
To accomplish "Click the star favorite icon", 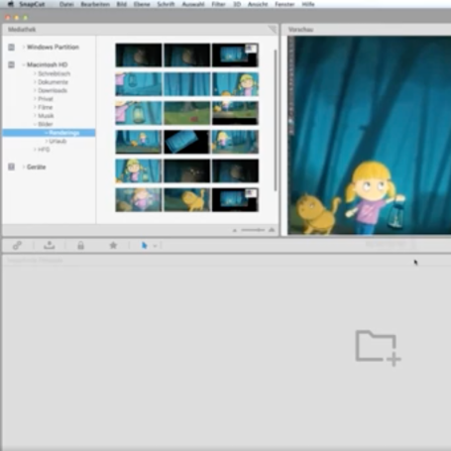I will pyautogui.click(x=113, y=245).
